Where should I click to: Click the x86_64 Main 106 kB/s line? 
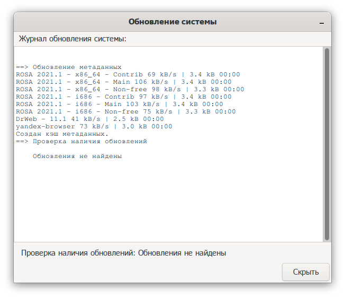124,82
